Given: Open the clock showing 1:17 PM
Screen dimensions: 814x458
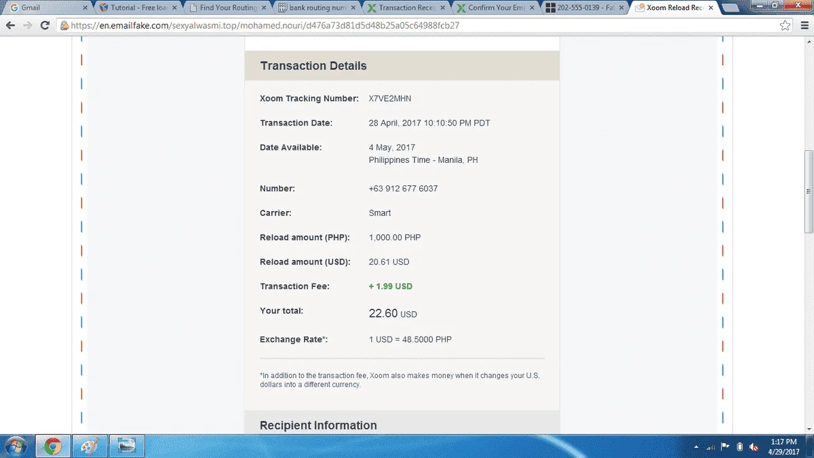Looking at the screenshot, I should pos(783,446).
